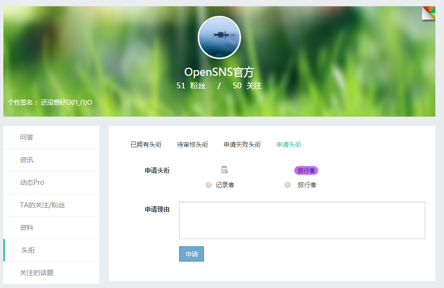Click the 申请理由 text area

coord(302,220)
